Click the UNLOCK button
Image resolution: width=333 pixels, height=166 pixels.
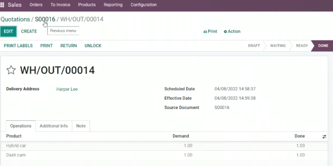pyautogui.click(x=93, y=46)
